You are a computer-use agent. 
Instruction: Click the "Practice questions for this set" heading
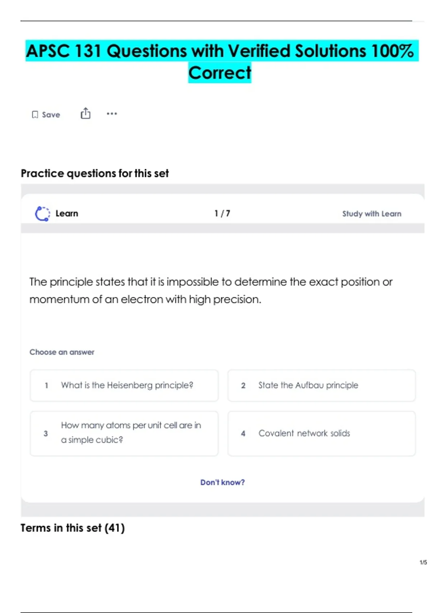pyautogui.click(x=95, y=173)
